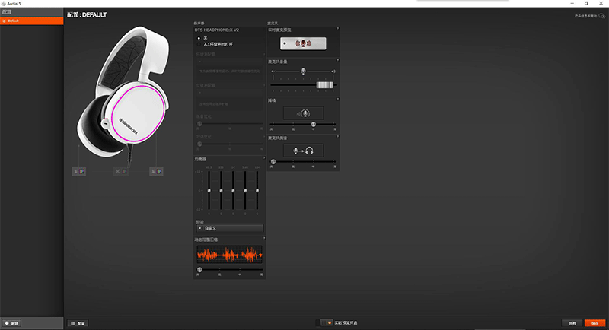Click the 12K equalizer band handle
The width and height of the screenshot is (609, 330).
(257, 190)
